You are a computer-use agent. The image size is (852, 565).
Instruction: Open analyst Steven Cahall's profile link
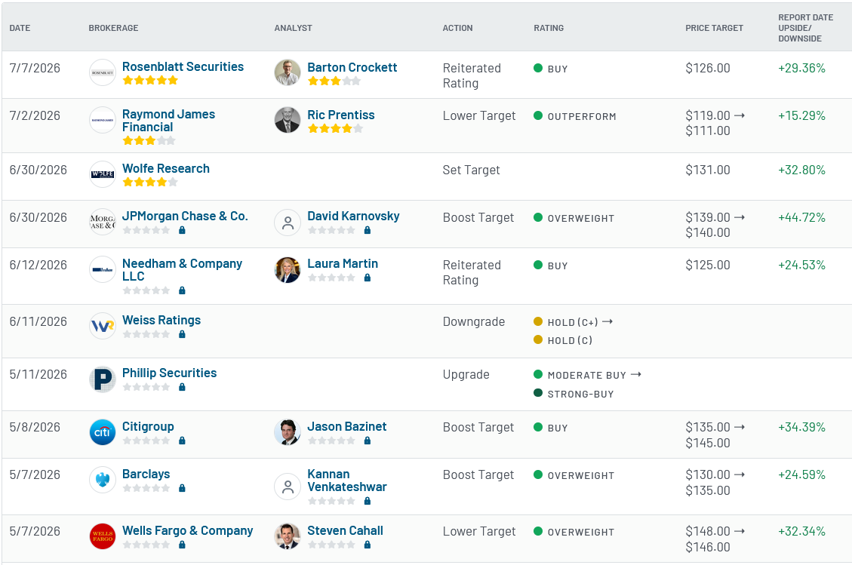pos(345,531)
